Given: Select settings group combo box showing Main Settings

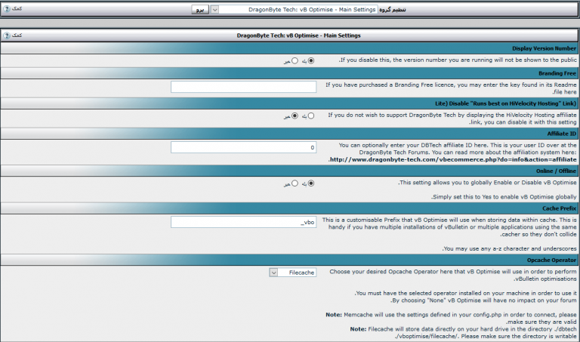Looking at the screenshot, I should [x=294, y=10].
